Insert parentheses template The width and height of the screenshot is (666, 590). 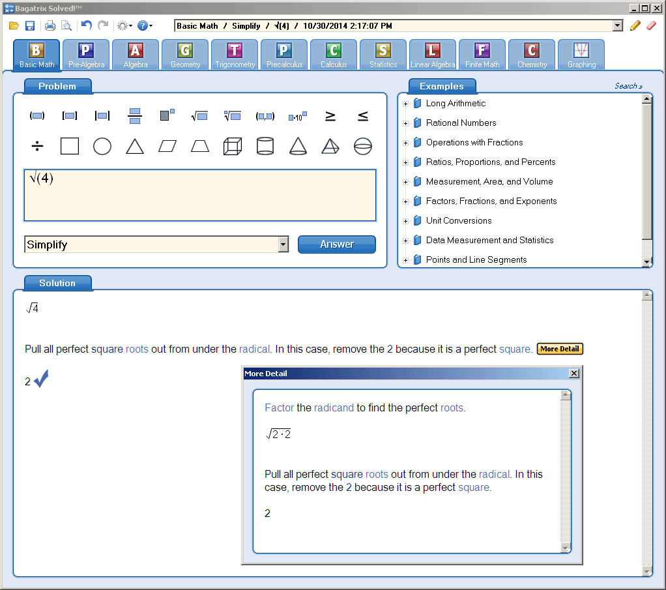(x=37, y=115)
